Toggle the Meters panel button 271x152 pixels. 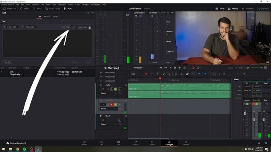point(233,8)
